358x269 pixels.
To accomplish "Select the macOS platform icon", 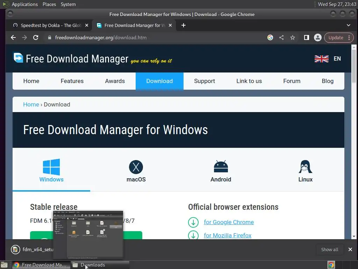I will point(136,167).
